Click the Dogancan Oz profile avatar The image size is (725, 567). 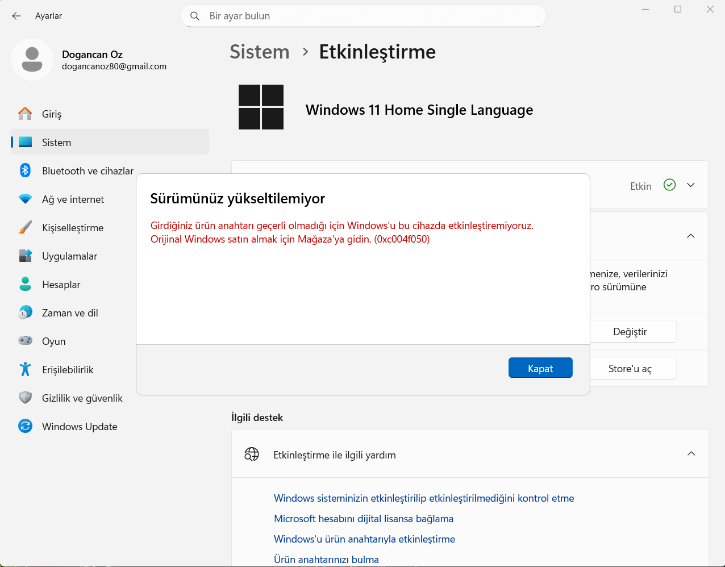tap(32, 60)
